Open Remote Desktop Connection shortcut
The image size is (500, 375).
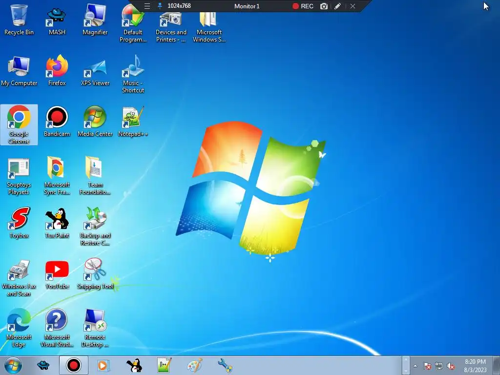click(95, 328)
